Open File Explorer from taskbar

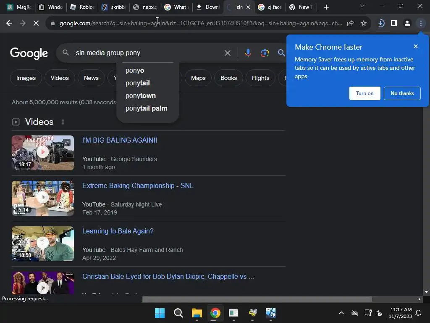(x=197, y=313)
